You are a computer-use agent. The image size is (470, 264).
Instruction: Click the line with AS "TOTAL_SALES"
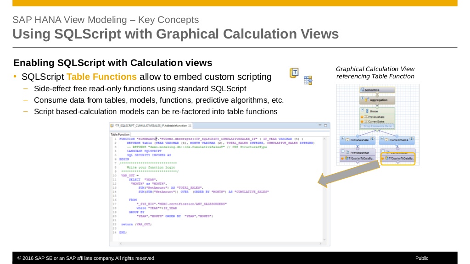coord(171,187)
